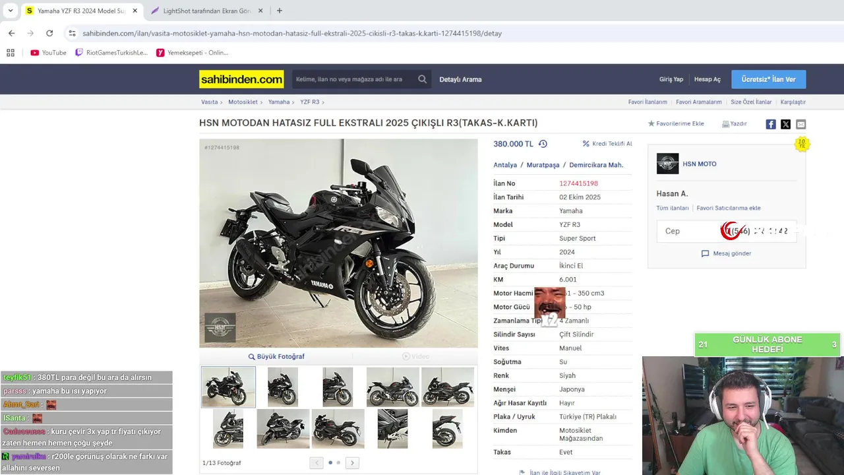Select fourth thumbnail in first row
Image resolution: width=844 pixels, height=475 pixels.
click(392, 387)
